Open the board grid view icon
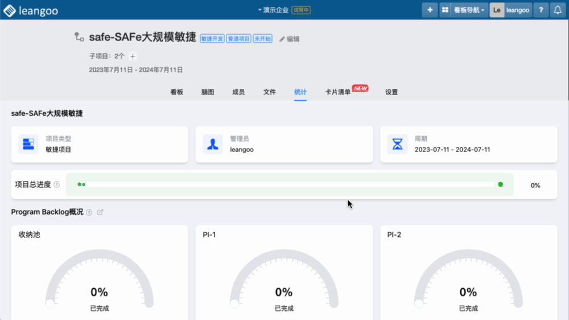Viewport: 569px width, 320px height. (445, 10)
